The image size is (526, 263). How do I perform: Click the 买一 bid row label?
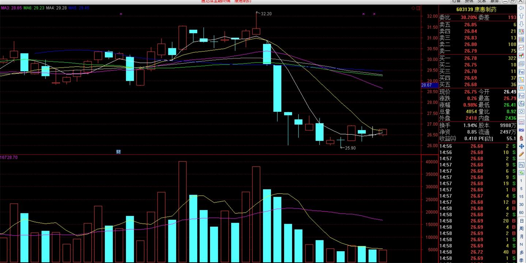pos(445,58)
